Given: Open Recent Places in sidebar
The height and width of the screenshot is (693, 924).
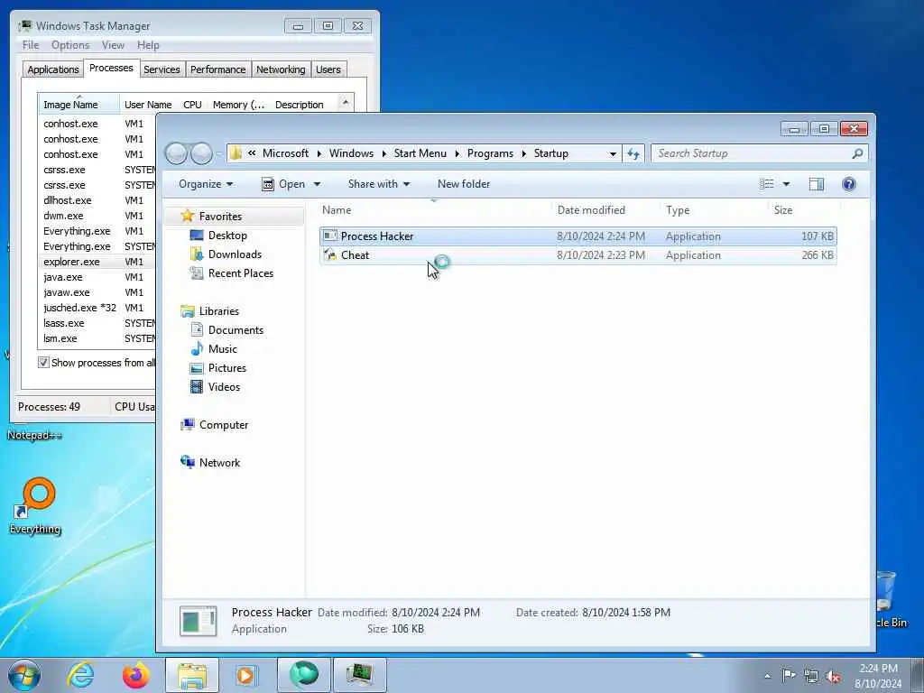Looking at the screenshot, I should click(x=240, y=273).
